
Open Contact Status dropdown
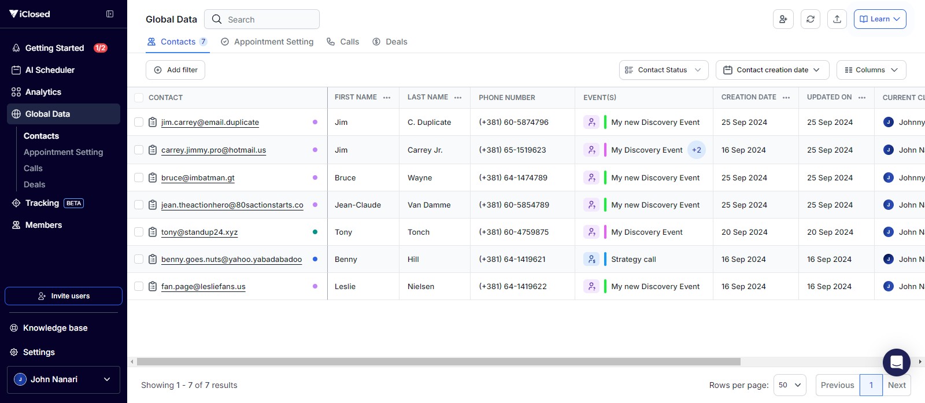(664, 70)
